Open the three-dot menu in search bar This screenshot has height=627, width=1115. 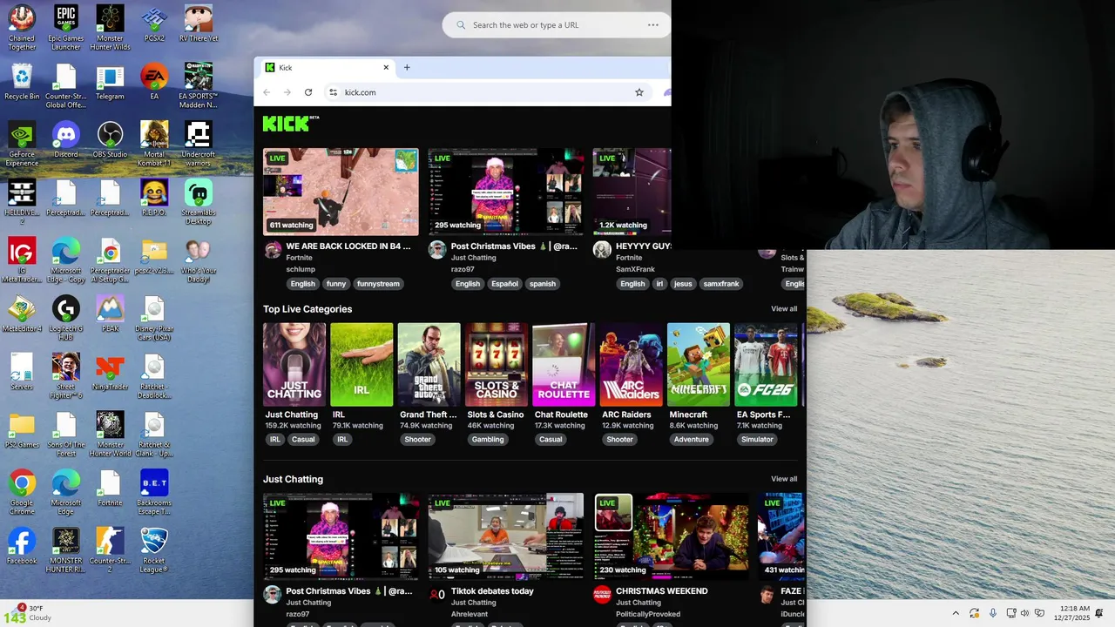coord(652,25)
